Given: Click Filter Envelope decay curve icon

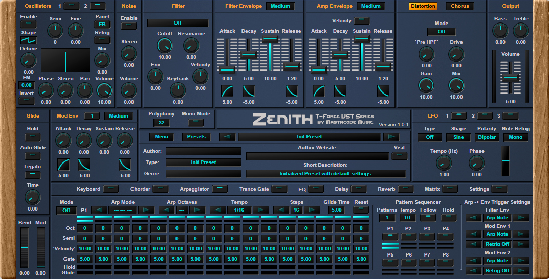Looking at the screenshot, I should [x=249, y=91].
